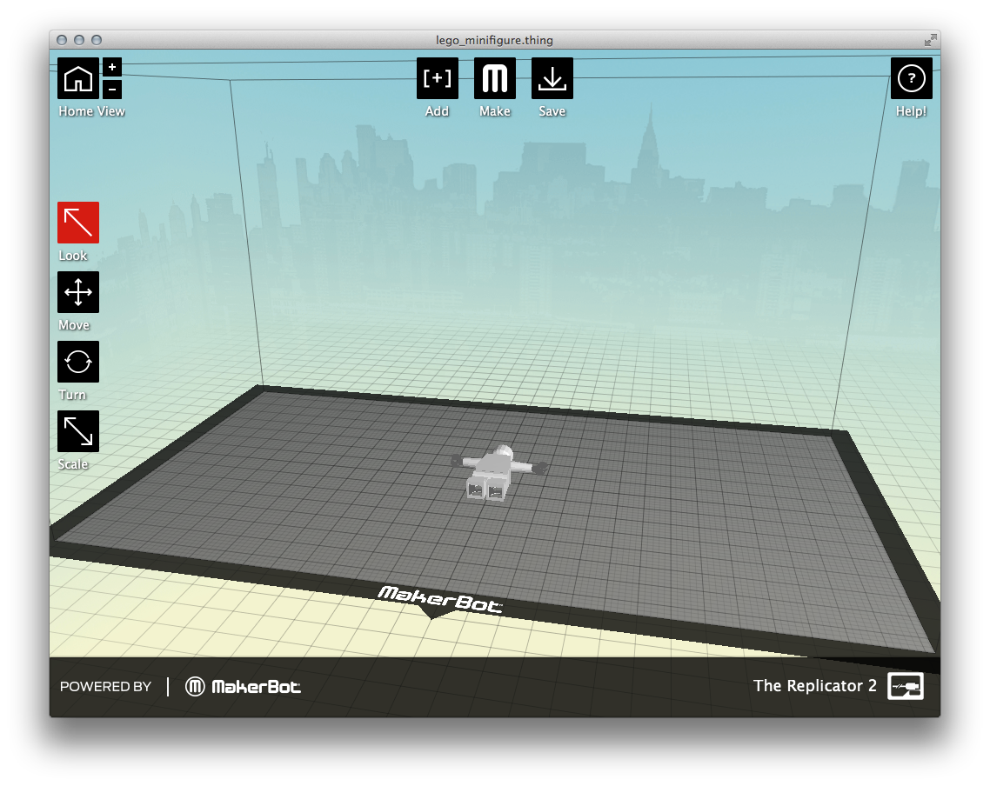
Task: Click MakerBot logo on build plate edge
Action: coord(439,599)
